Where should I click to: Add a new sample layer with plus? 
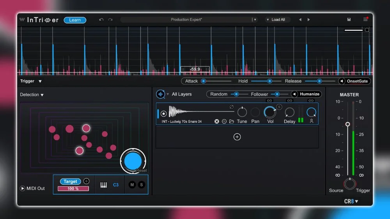click(x=237, y=137)
